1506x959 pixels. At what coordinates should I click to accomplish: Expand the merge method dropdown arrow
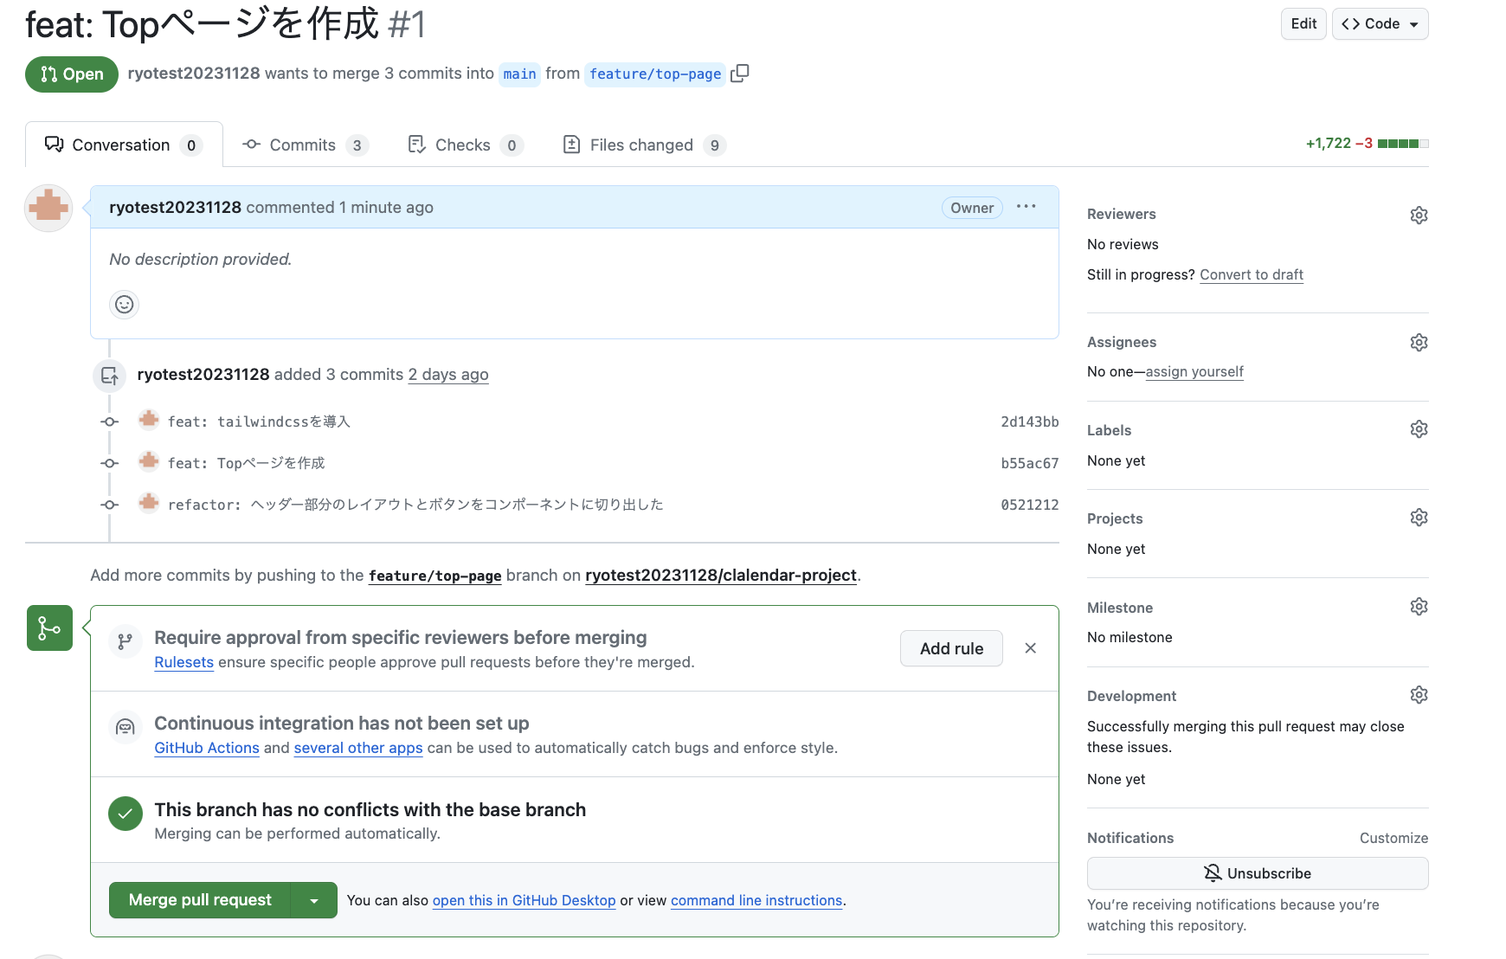[314, 901]
